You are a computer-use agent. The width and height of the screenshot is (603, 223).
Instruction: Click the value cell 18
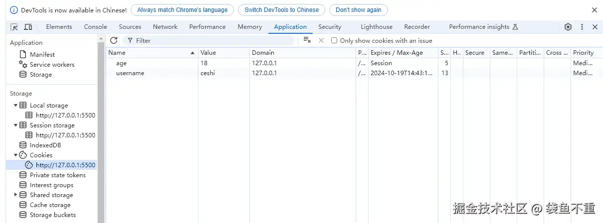[x=204, y=63]
